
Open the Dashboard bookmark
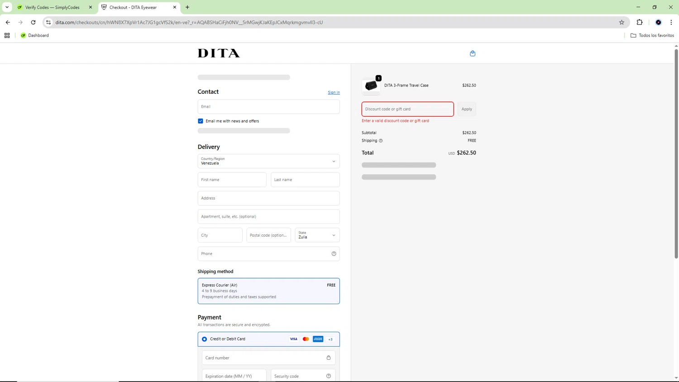coord(35,35)
